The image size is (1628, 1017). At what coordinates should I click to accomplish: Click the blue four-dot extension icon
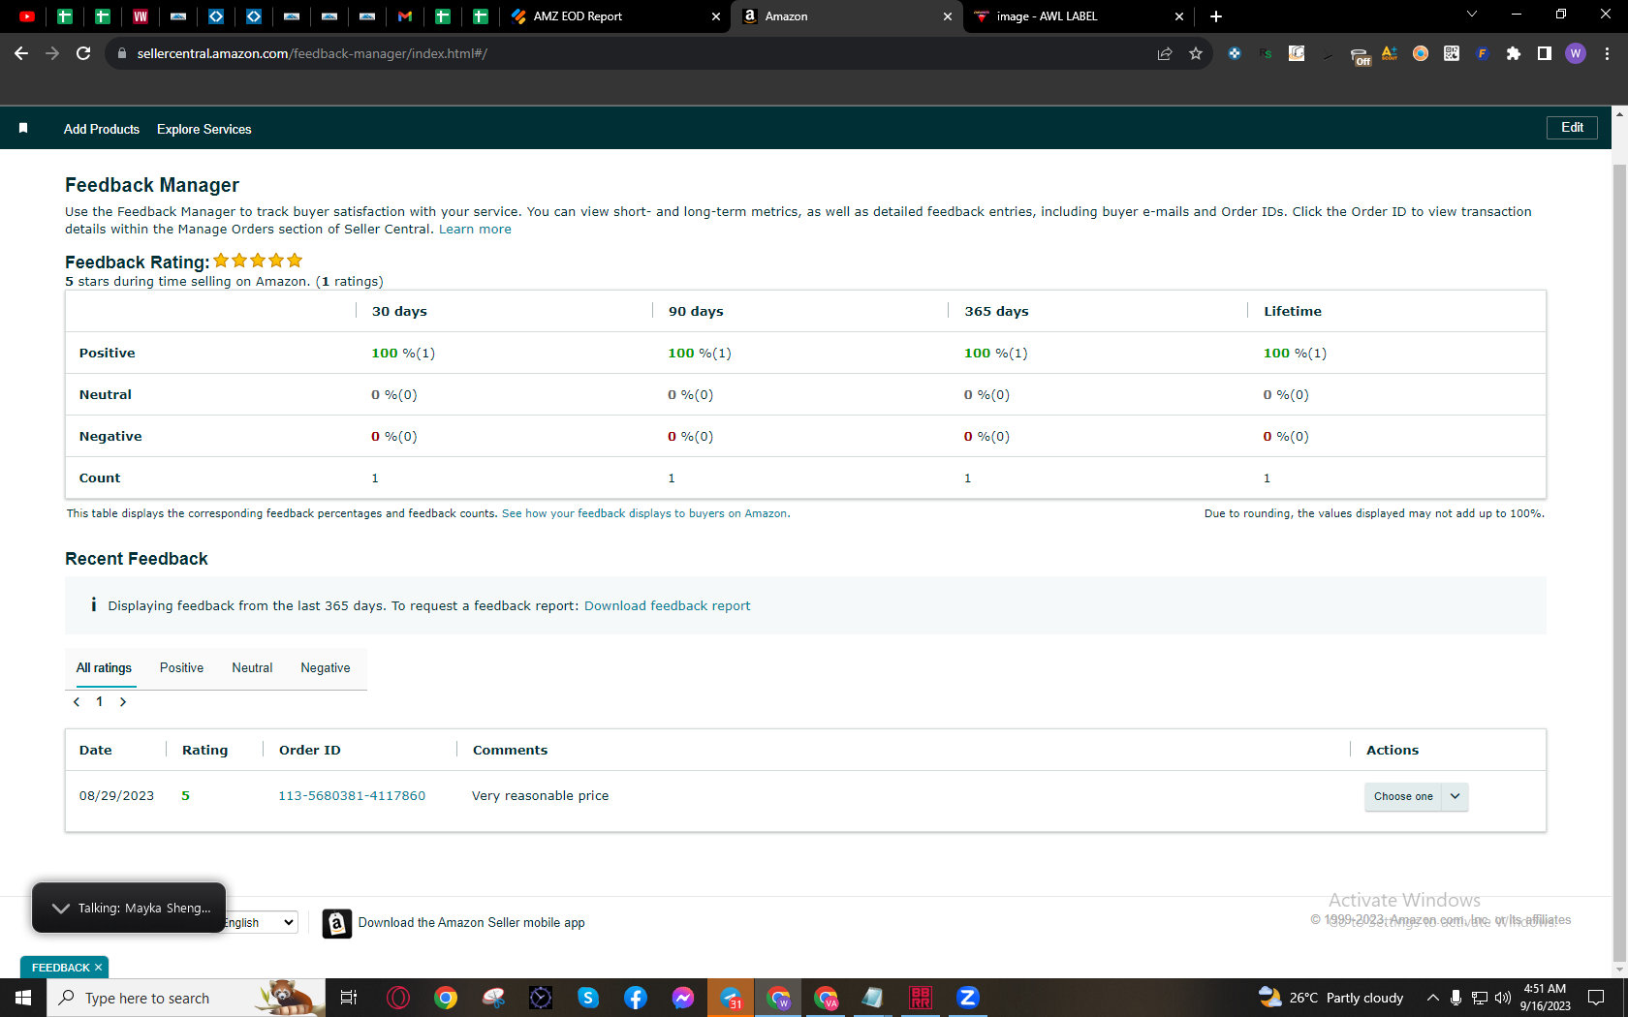coord(1235,53)
